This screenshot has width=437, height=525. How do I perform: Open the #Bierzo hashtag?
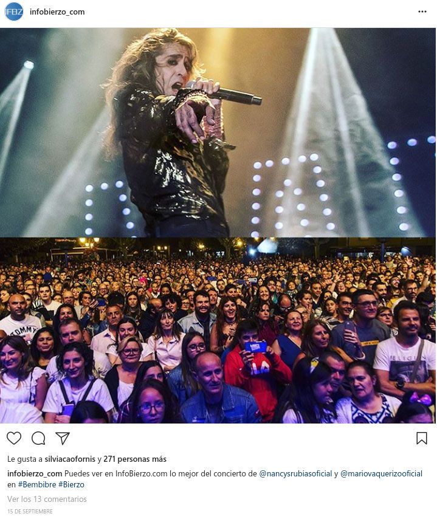71,484
